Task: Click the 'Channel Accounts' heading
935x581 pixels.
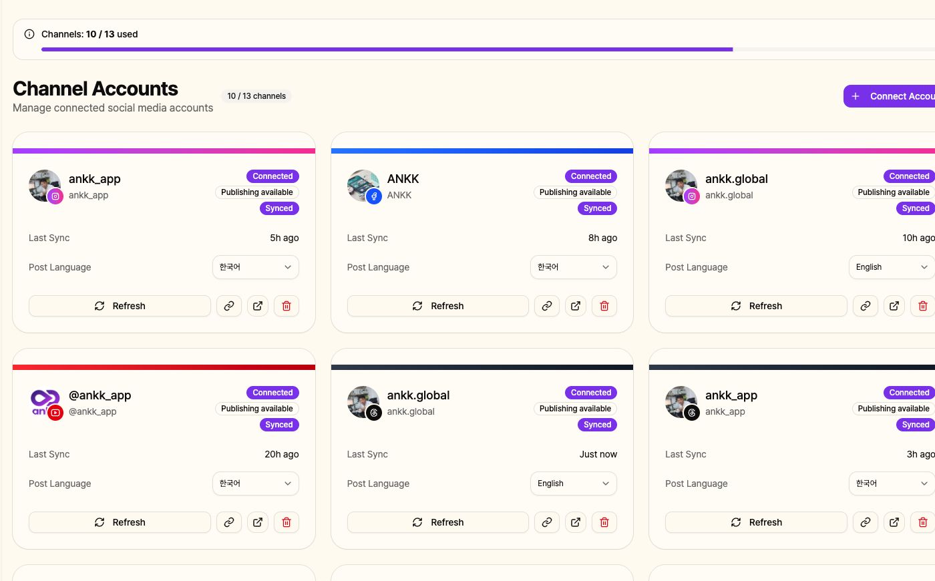Action: tap(96, 89)
